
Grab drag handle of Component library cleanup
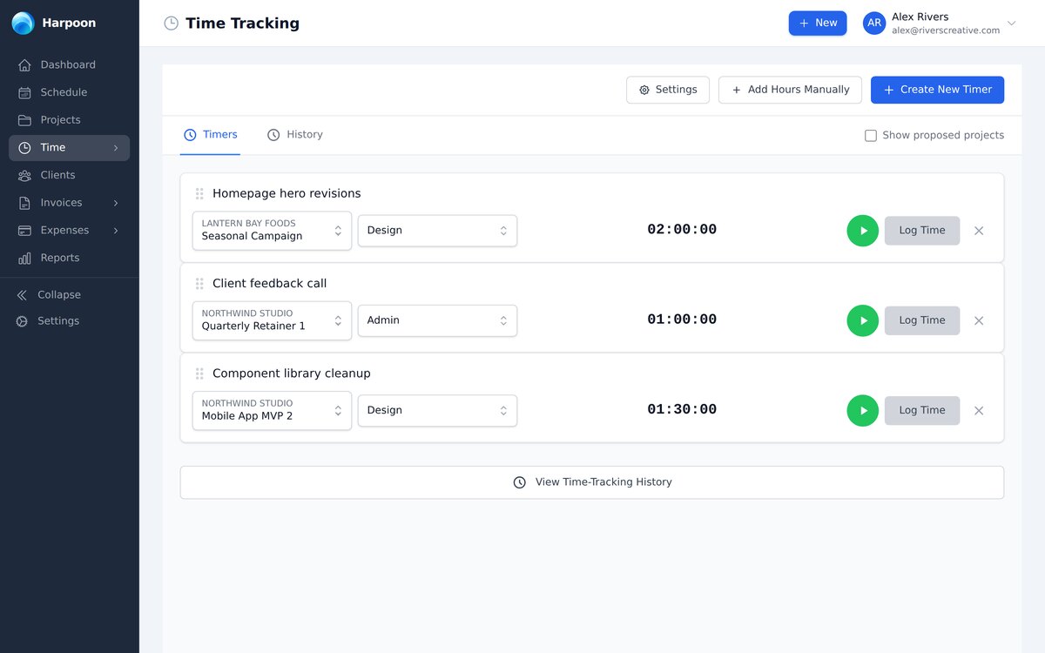coord(199,374)
